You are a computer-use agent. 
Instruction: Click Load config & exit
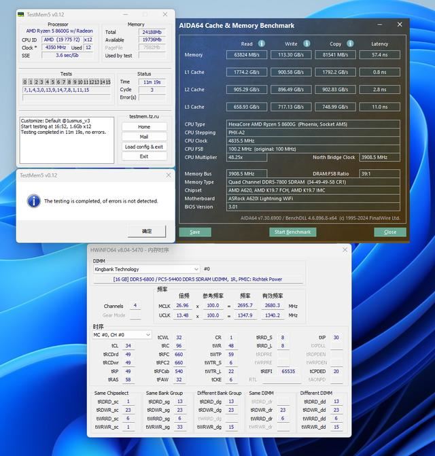[x=144, y=147]
